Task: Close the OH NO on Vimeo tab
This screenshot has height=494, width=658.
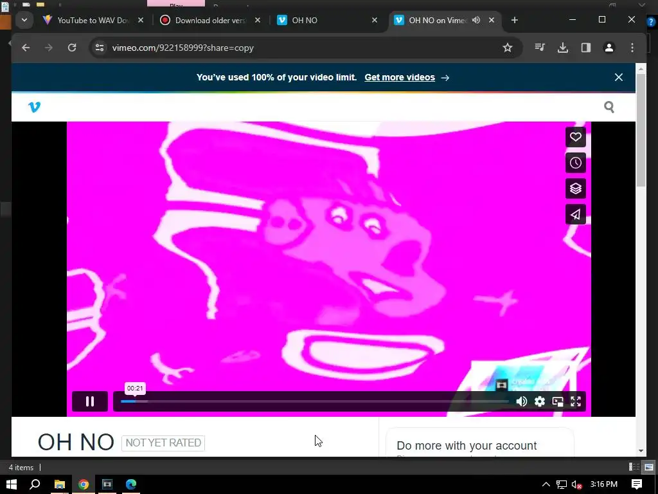Action: click(492, 20)
